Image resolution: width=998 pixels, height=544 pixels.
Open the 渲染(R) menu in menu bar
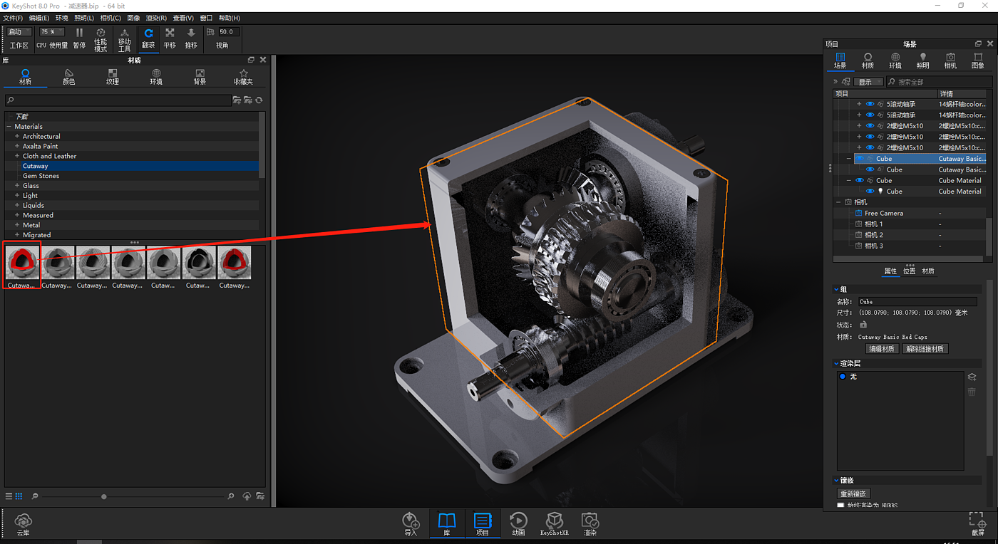click(x=156, y=18)
